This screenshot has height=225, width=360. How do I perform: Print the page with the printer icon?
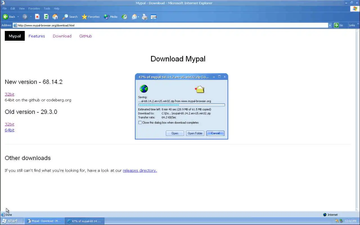[x=145, y=17]
